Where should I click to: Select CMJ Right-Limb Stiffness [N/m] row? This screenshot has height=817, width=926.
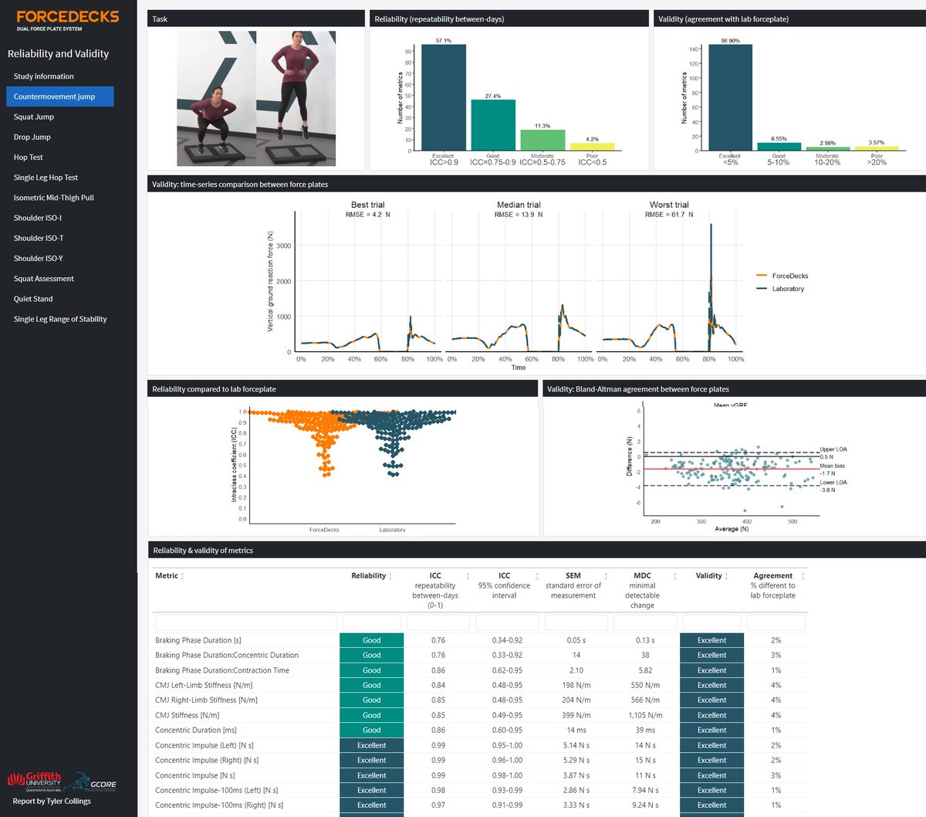480,700
